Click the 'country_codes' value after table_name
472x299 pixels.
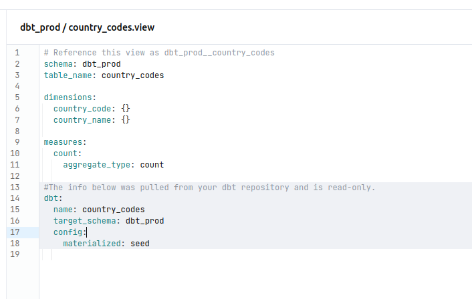pos(132,75)
